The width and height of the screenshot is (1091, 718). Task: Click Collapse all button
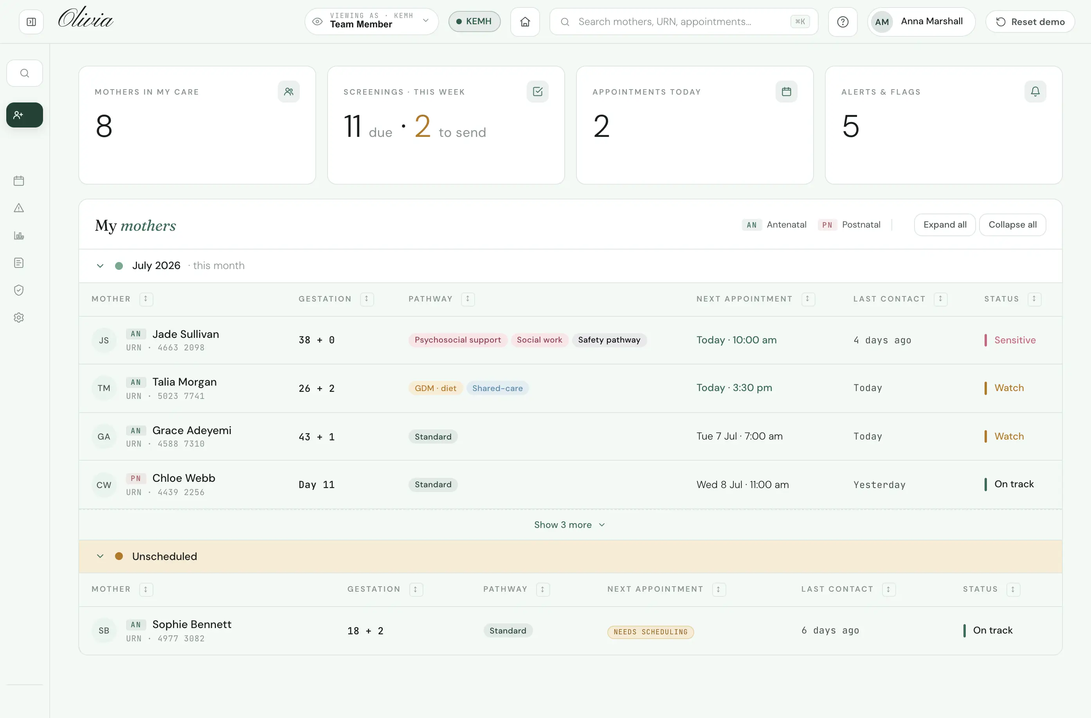[x=1012, y=224]
